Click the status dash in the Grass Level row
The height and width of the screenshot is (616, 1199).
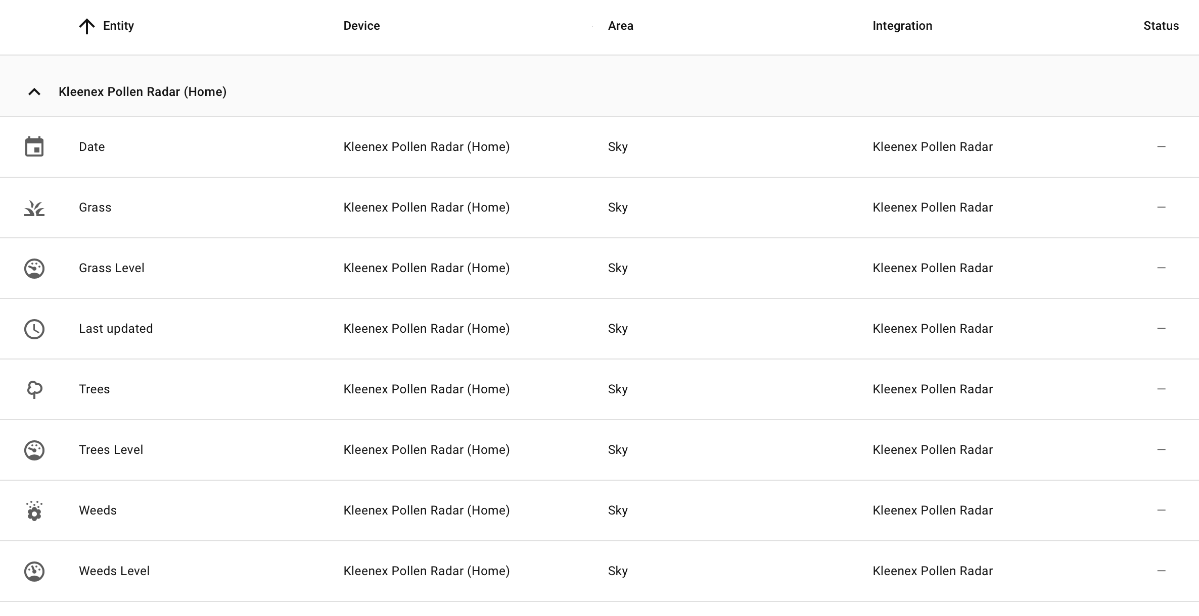pyautogui.click(x=1161, y=268)
